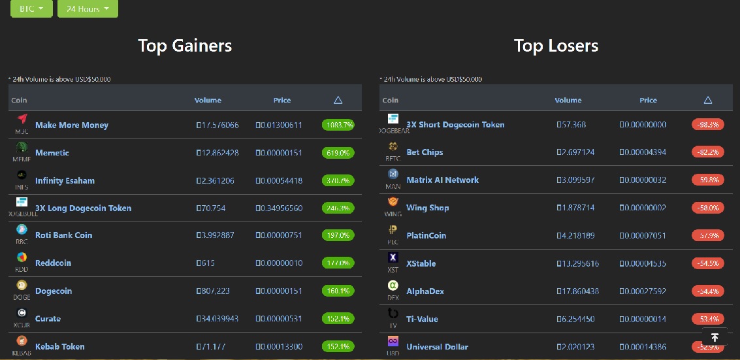Sort Top Gainers by Volume column
The image size is (740, 360).
(x=208, y=100)
